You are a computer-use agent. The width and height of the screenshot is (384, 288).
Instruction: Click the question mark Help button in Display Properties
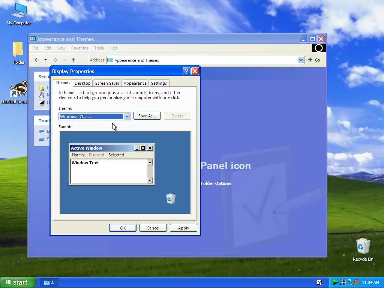coord(186,71)
